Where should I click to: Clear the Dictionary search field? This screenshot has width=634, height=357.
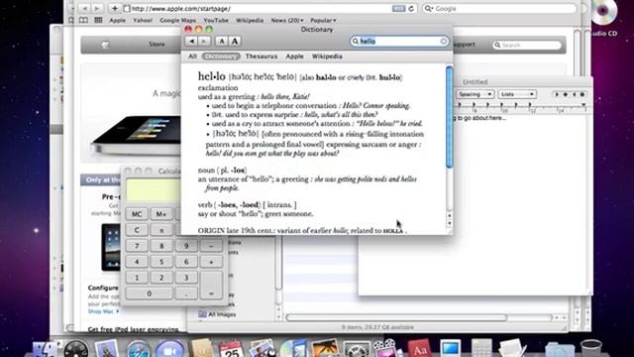pos(443,42)
